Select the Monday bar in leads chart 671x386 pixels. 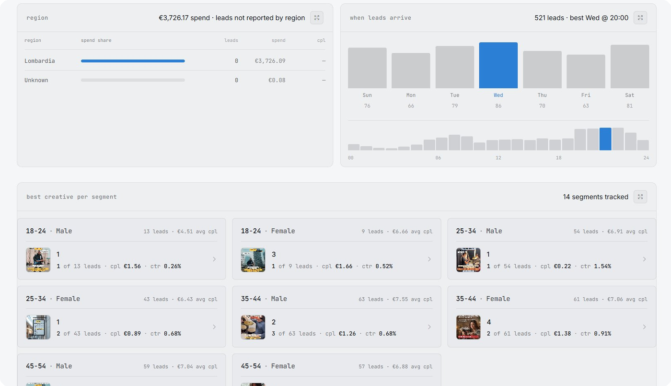tap(411, 70)
